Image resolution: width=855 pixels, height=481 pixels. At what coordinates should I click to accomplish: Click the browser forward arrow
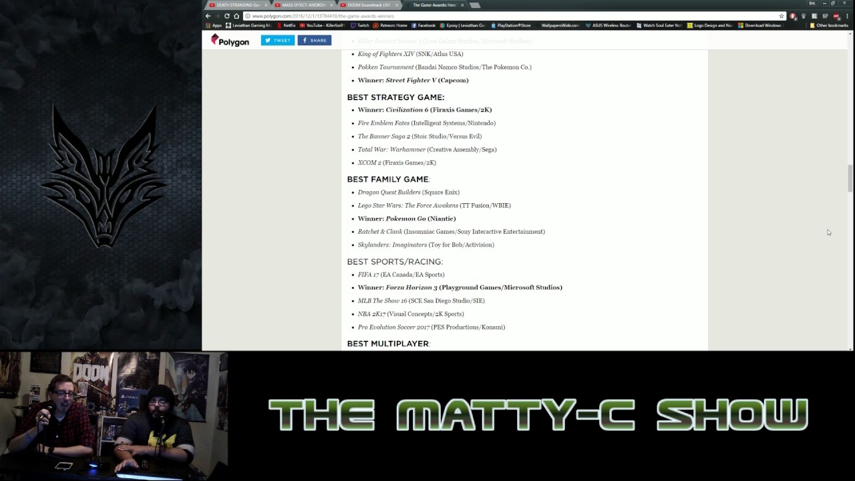[x=217, y=16]
